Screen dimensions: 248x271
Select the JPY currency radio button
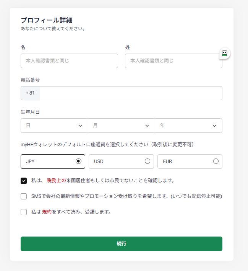click(78, 162)
